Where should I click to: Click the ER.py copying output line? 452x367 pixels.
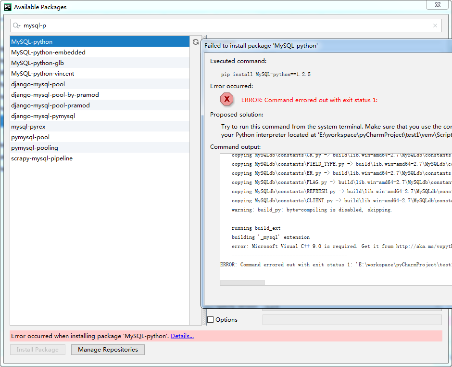pyautogui.click(x=341, y=173)
